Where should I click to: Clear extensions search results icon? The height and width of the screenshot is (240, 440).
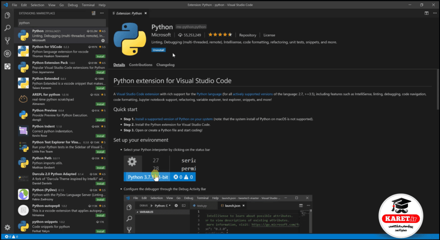tap(93, 13)
